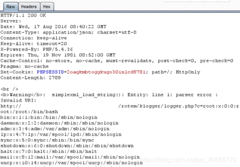
Task: Click the Content-Length: 2789 line
Action: pos(30,78)
